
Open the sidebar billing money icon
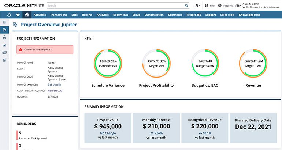click(x=4, y=53)
